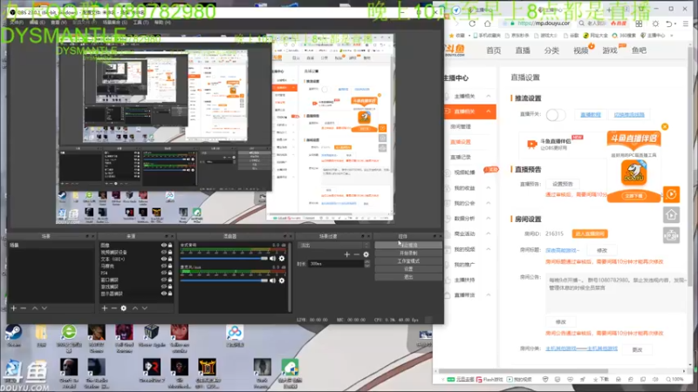Expand the 直播帮助 sidebar section

tap(489, 294)
